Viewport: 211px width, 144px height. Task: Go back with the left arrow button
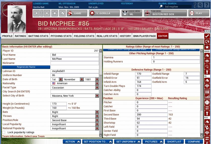tap(36, 13)
